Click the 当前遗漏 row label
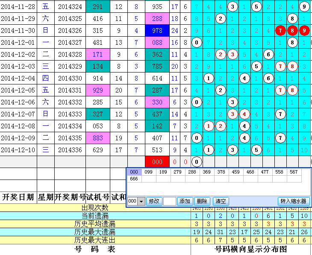Image resolution: width=312 pixels, height=255 pixels. pos(95,216)
